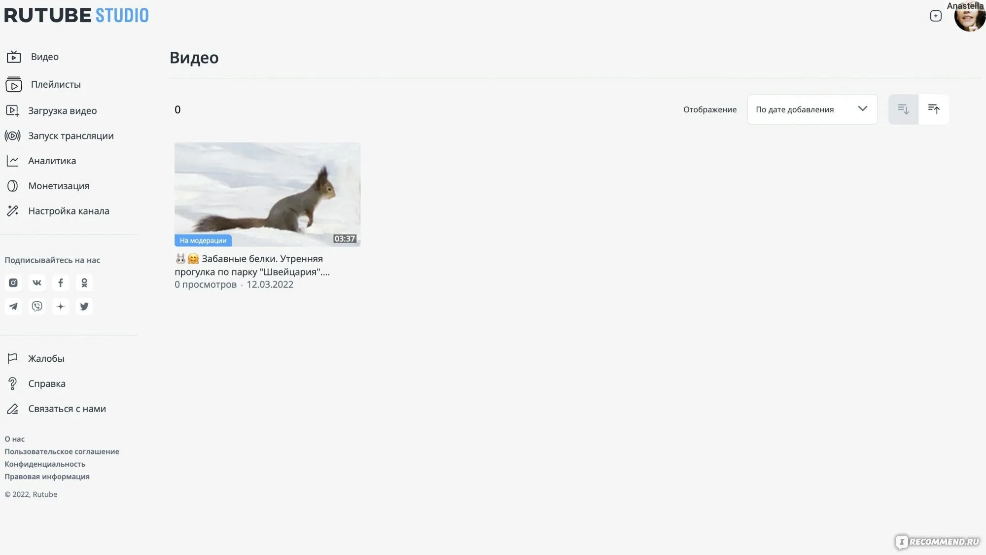Click the upload/add video icon

pos(935,16)
